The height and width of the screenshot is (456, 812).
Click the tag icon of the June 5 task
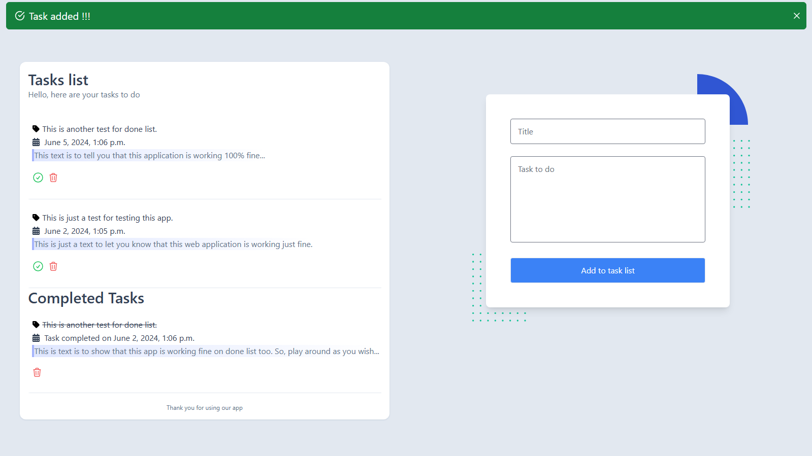click(36, 129)
